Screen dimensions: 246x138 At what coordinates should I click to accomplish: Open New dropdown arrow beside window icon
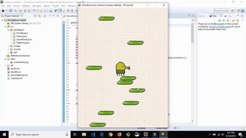38,11
